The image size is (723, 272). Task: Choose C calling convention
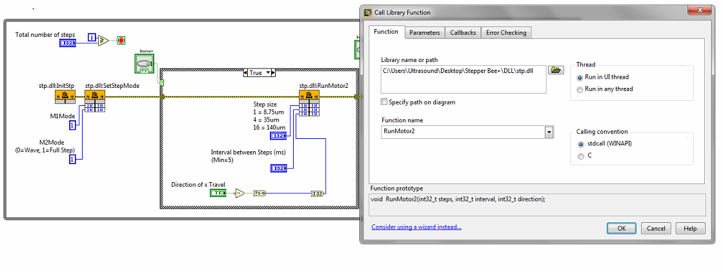coord(580,156)
